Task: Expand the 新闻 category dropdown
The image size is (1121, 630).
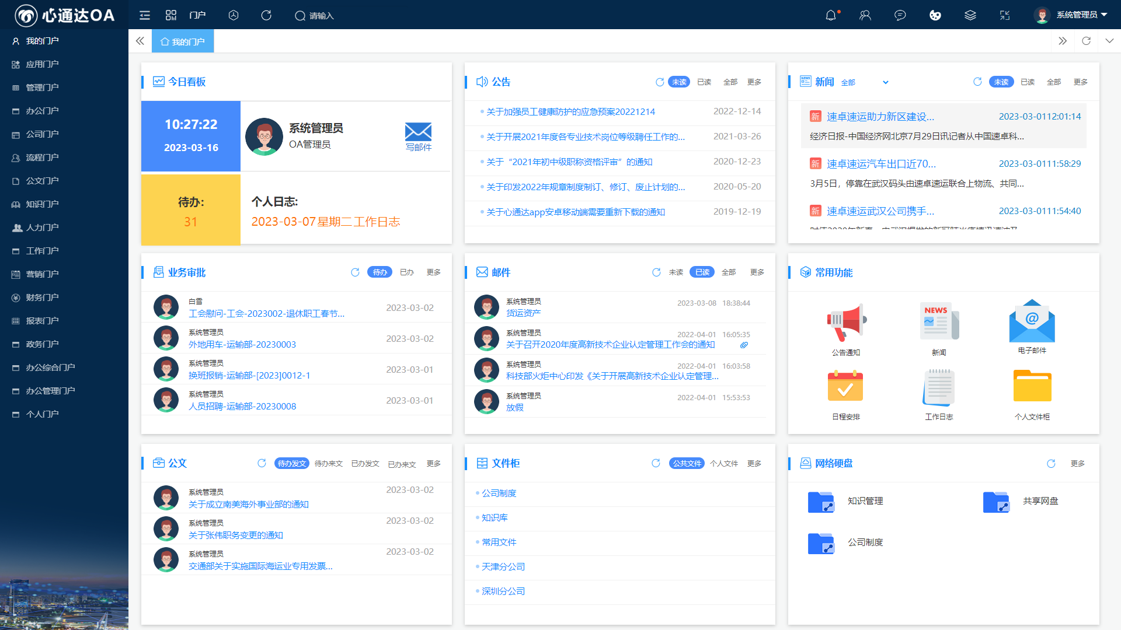Action: coord(885,82)
